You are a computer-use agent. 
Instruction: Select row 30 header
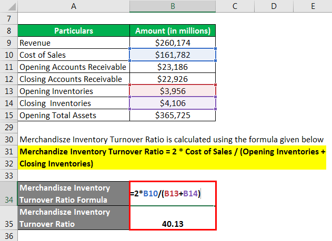(x=8, y=139)
